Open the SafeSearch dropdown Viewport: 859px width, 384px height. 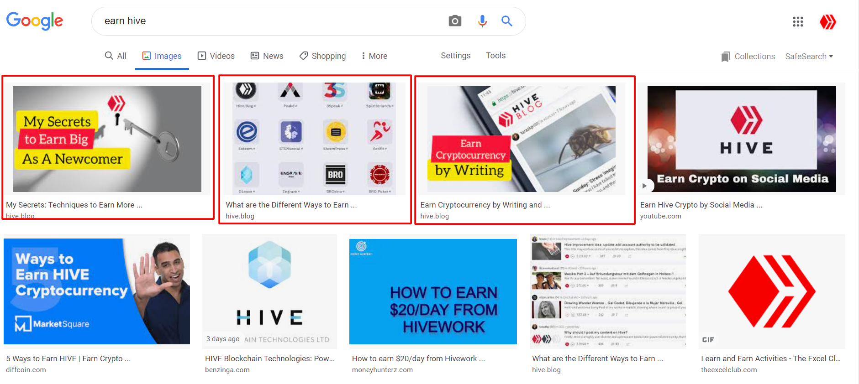pos(809,56)
